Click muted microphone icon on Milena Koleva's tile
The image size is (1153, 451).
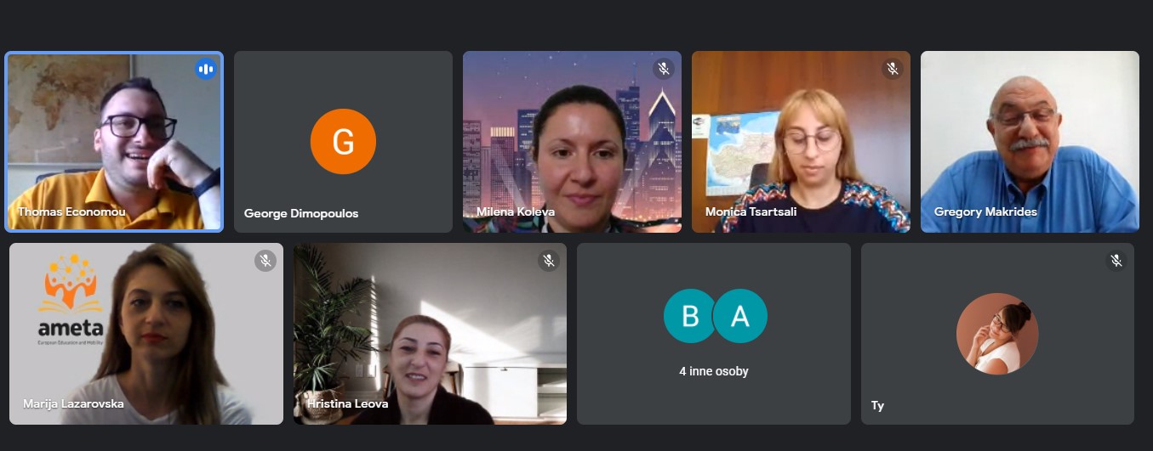664,69
